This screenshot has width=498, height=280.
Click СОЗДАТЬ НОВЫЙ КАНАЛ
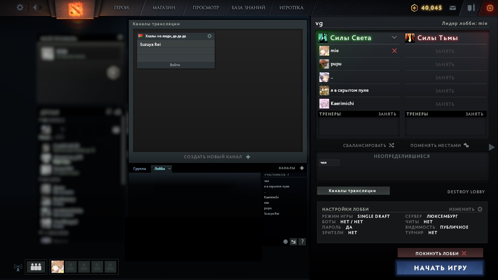tap(213, 157)
